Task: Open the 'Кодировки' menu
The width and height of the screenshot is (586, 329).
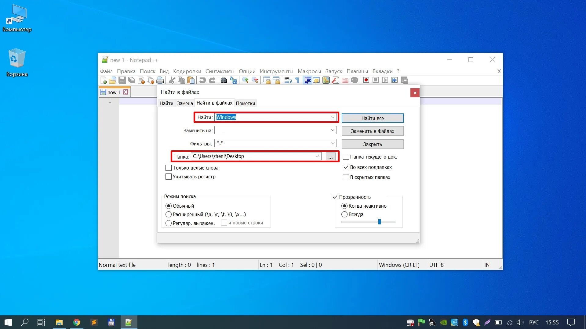Action: point(187,71)
